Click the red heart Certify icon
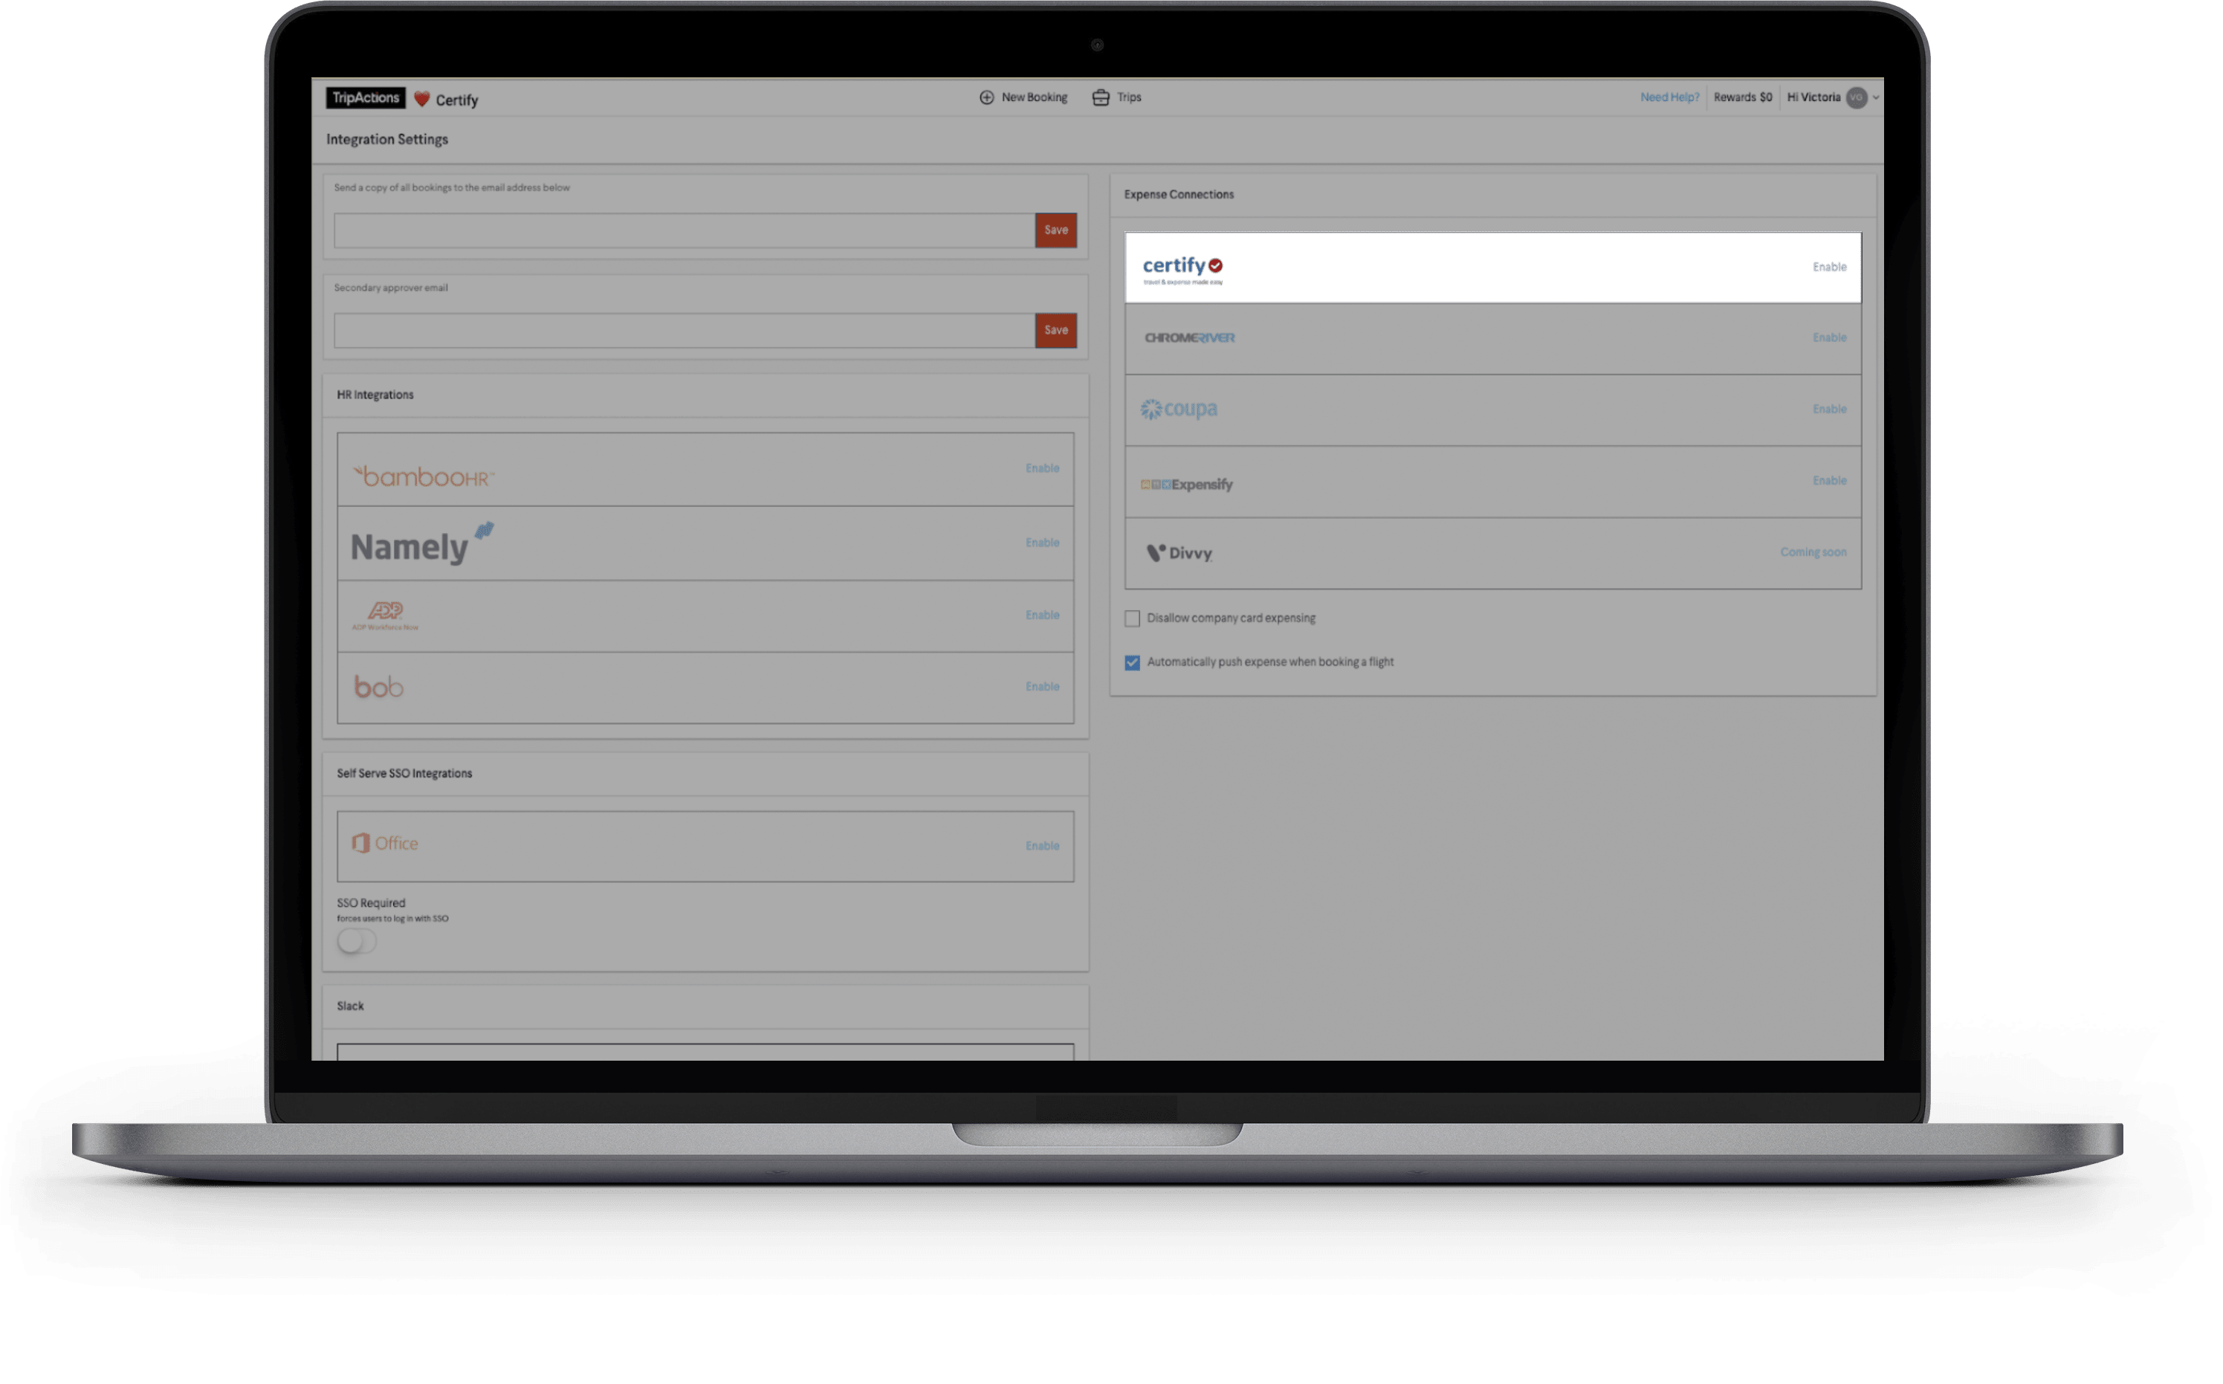 (421, 99)
